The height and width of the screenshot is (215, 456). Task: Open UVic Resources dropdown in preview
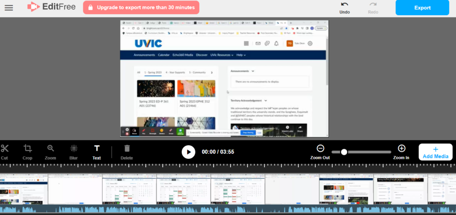(222, 55)
